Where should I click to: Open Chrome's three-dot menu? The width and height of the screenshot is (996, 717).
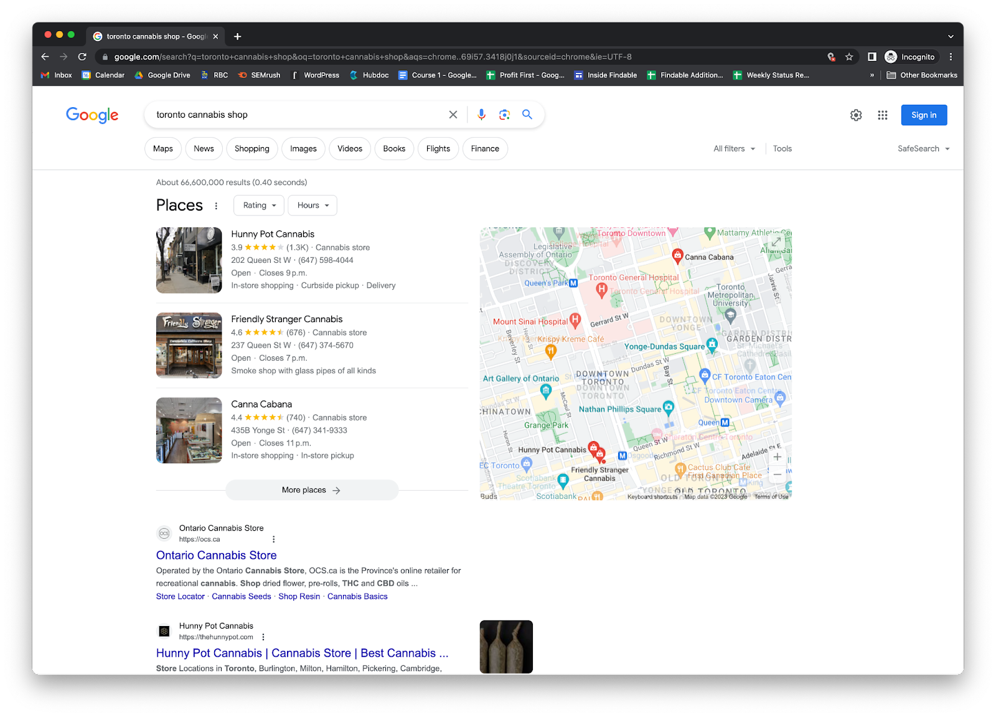[951, 57]
